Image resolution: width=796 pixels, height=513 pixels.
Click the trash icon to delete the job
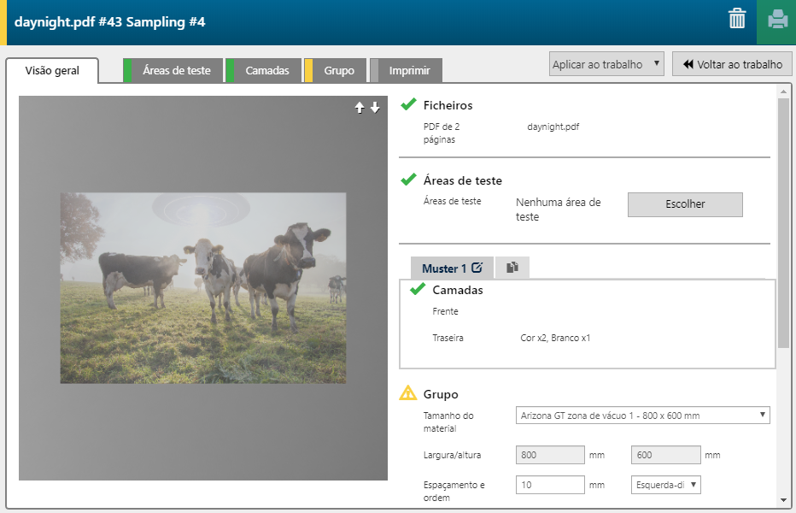coord(736,20)
